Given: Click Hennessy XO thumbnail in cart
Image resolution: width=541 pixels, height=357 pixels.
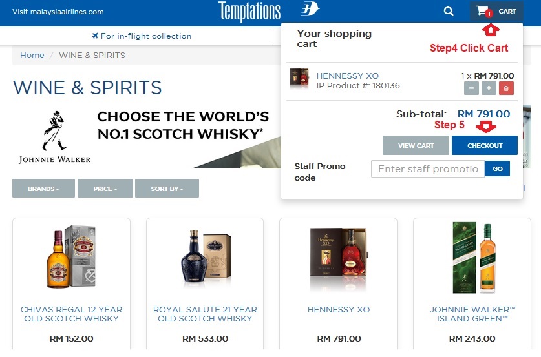Looking at the screenshot, I should coord(299,79).
